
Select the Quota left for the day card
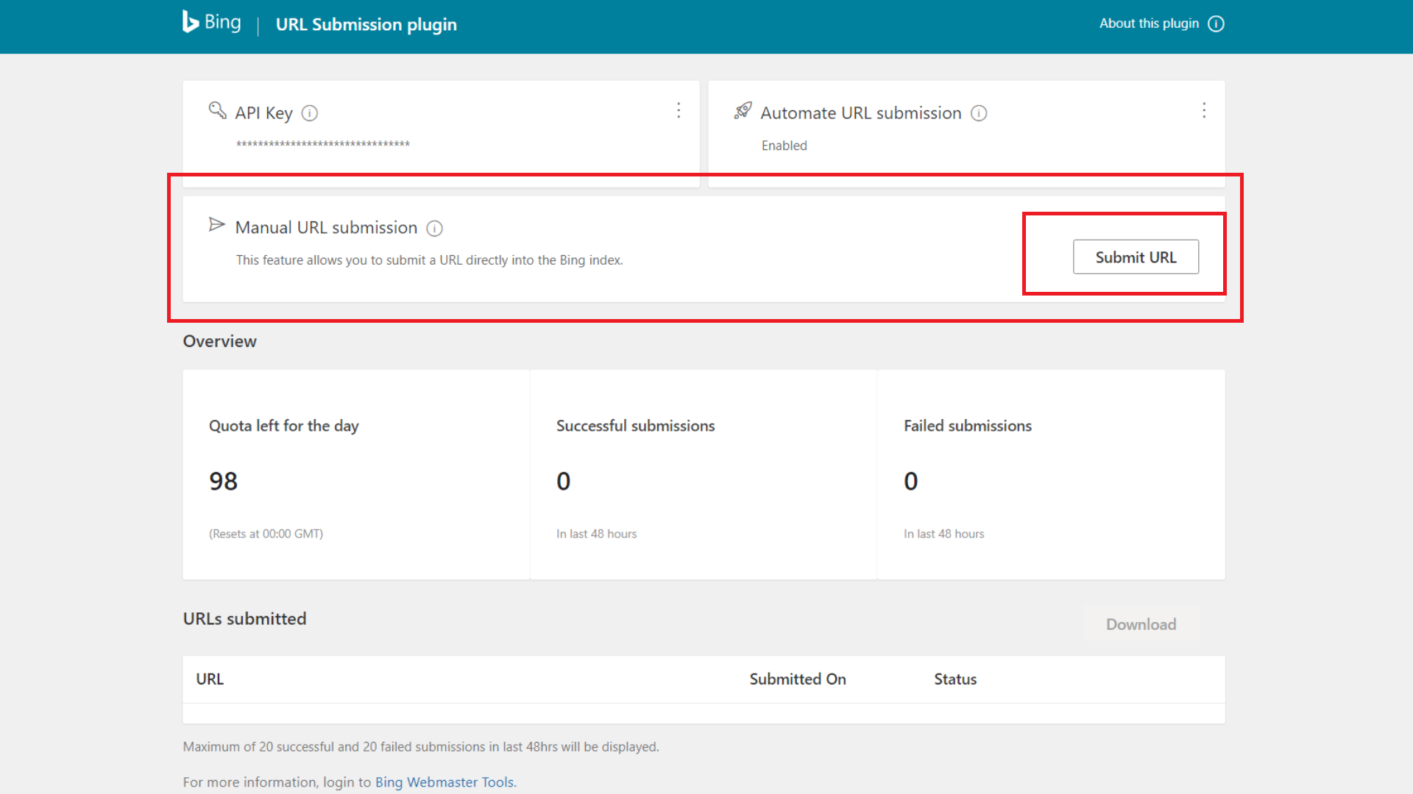point(356,474)
